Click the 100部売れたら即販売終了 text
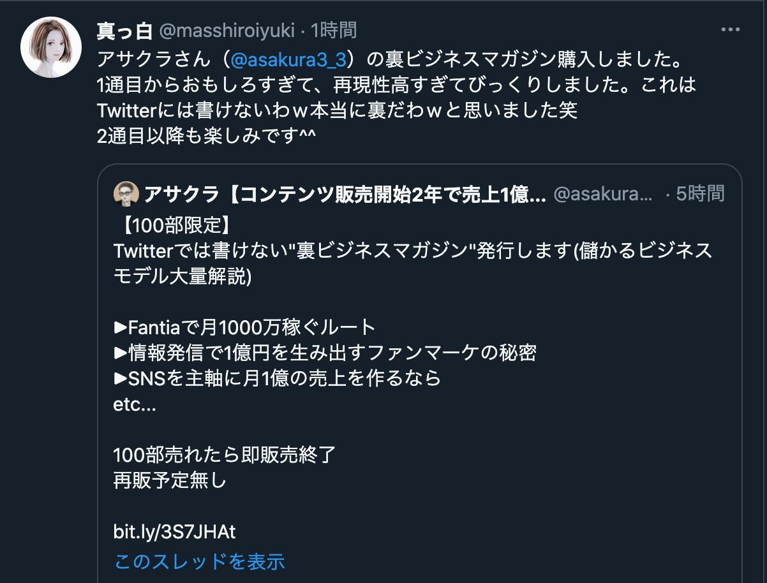This screenshot has height=583, width=767. [x=224, y=455]
